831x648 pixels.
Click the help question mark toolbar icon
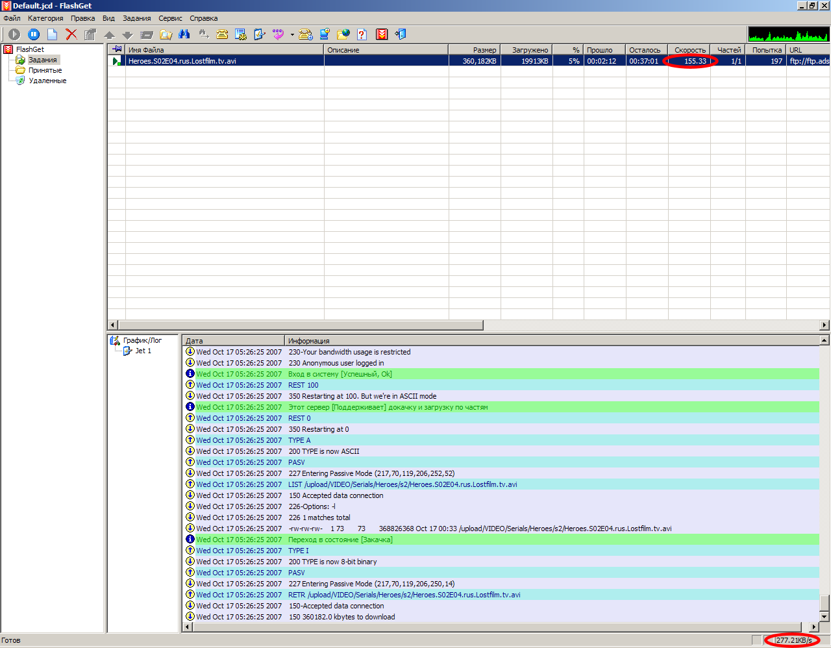coord(362,34)
